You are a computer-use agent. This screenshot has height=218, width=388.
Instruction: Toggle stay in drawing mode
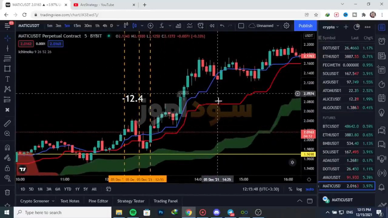(8, 158)
